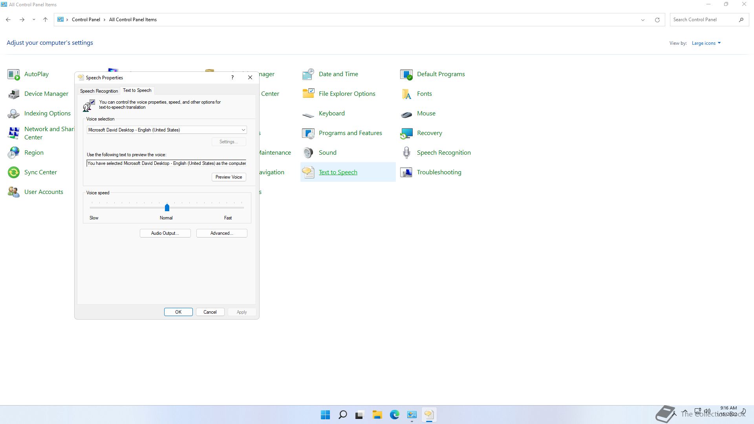Open the Indexing Options icon
Screen dimensions: 754x424
[14, 113]
